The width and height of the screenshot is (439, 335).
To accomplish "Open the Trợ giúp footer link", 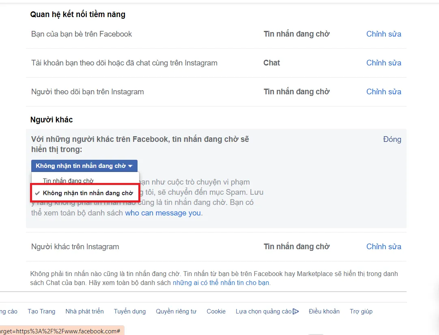I will coord(361,311).
